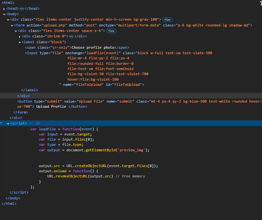Click enctype value 'multipart/form-data'

click(138, 25)
